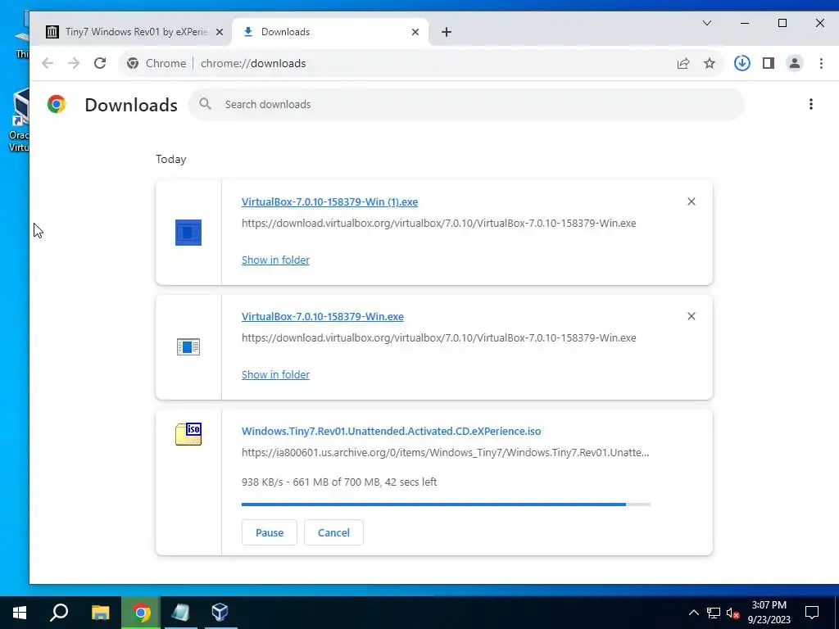Click the Today date heading

tap(170, 160)
